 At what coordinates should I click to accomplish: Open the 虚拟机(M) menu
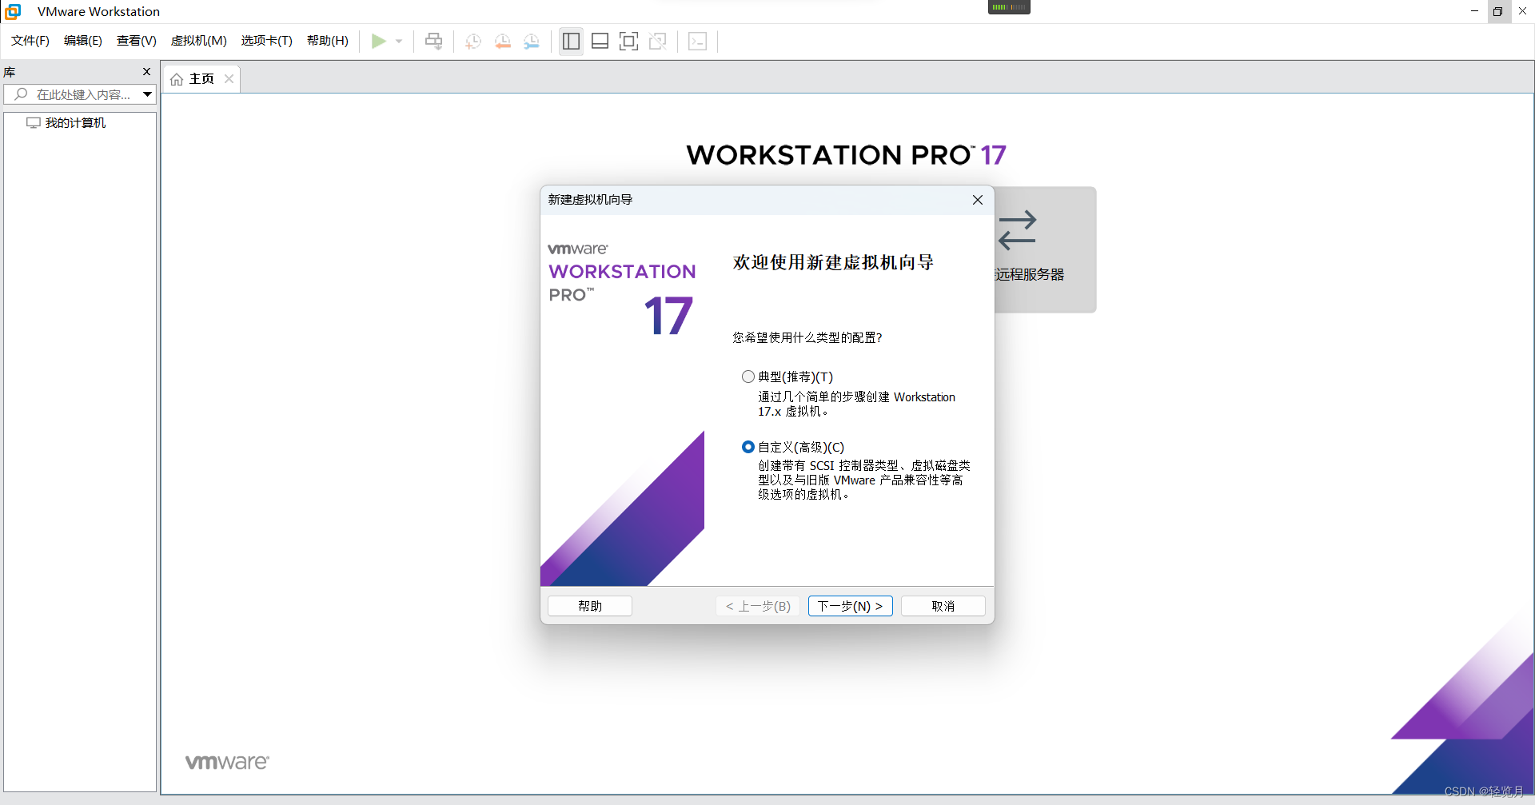199,41
